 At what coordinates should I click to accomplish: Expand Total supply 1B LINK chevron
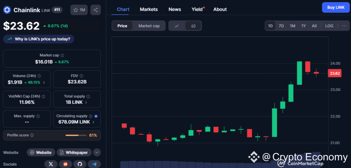86,103
